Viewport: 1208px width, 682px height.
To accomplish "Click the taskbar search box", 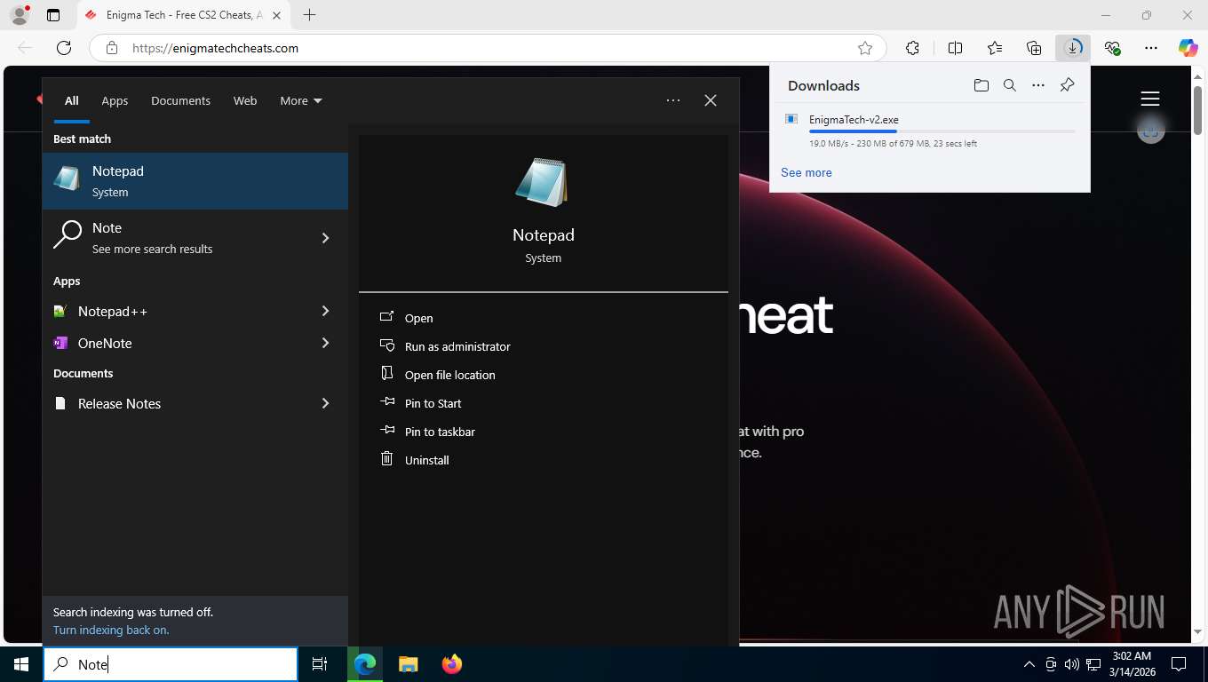I will tap(171, 664).
